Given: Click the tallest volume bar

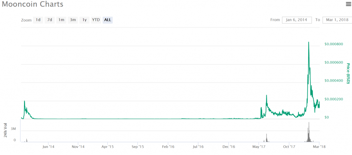Looking at the screenshot, I should pos(309,132).
